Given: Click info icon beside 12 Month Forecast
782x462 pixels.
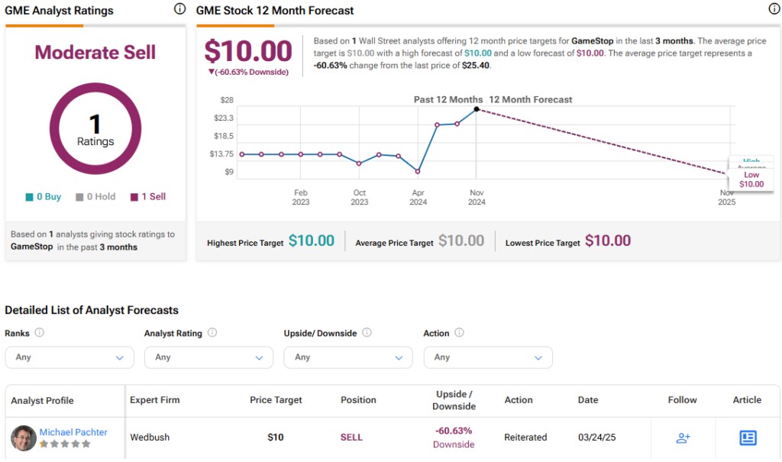Looking at the screenshot, I should [774, 9].
